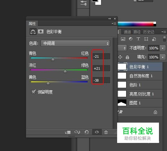Select the 自然饱和度 1 layer

coord(140,76)
